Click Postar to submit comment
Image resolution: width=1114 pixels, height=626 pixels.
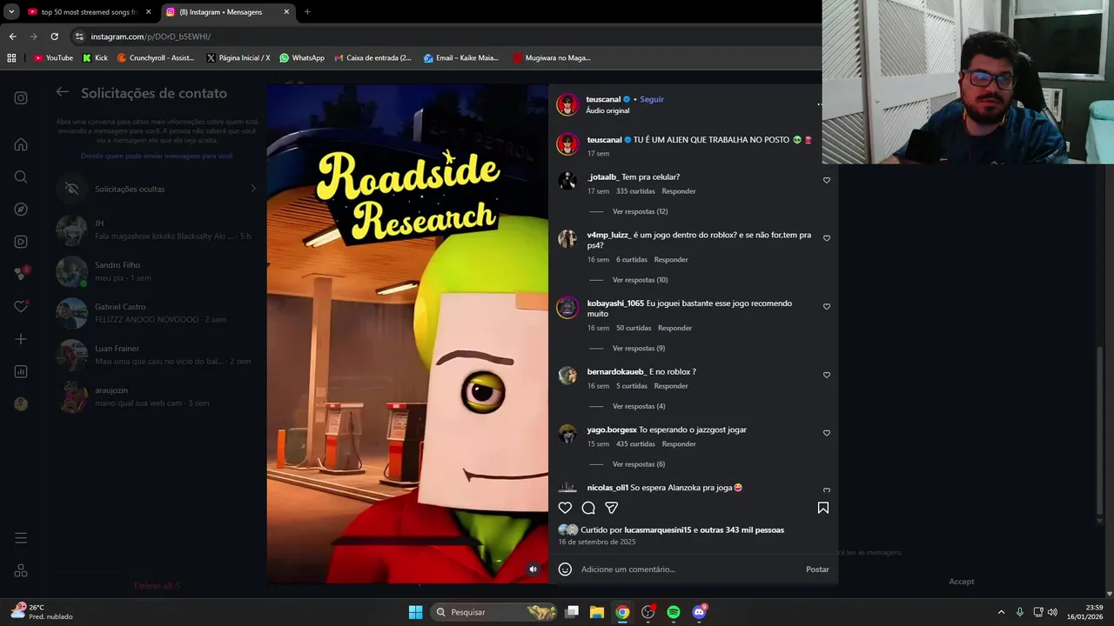(817, 569)
